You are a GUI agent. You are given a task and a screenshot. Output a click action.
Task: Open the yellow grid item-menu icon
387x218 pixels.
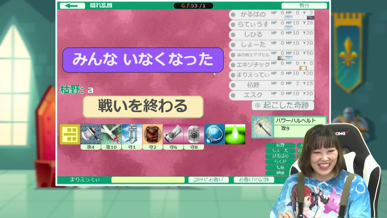70,134
